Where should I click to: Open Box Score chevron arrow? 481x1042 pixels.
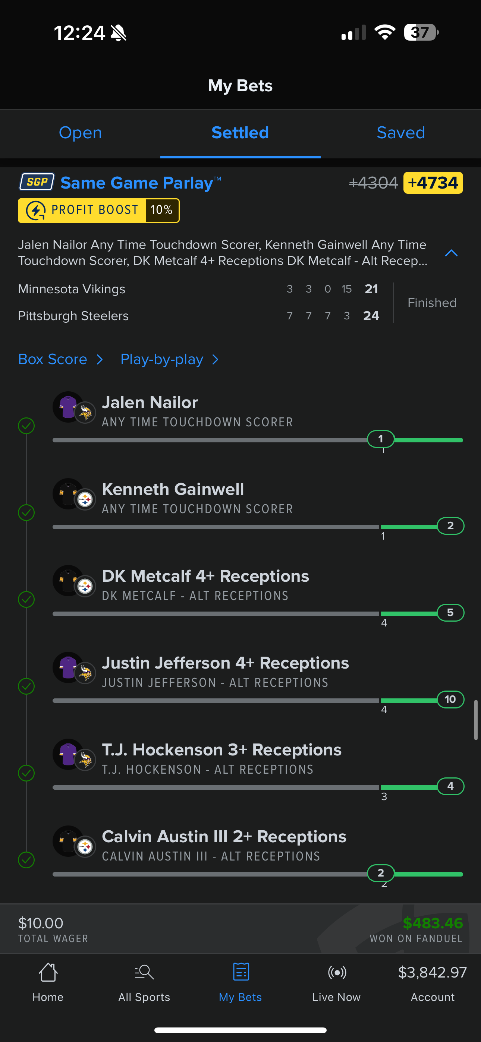tap(100, 360)
